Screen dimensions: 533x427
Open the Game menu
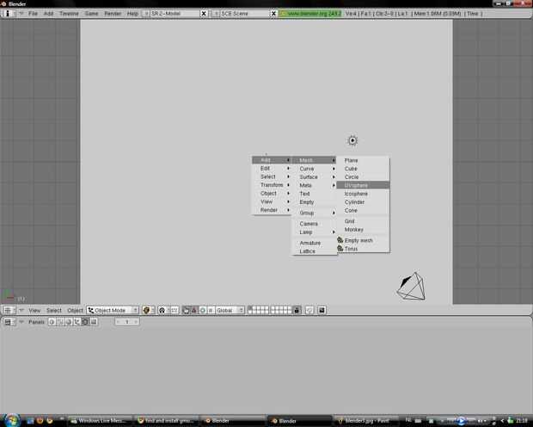coord(91,14)
